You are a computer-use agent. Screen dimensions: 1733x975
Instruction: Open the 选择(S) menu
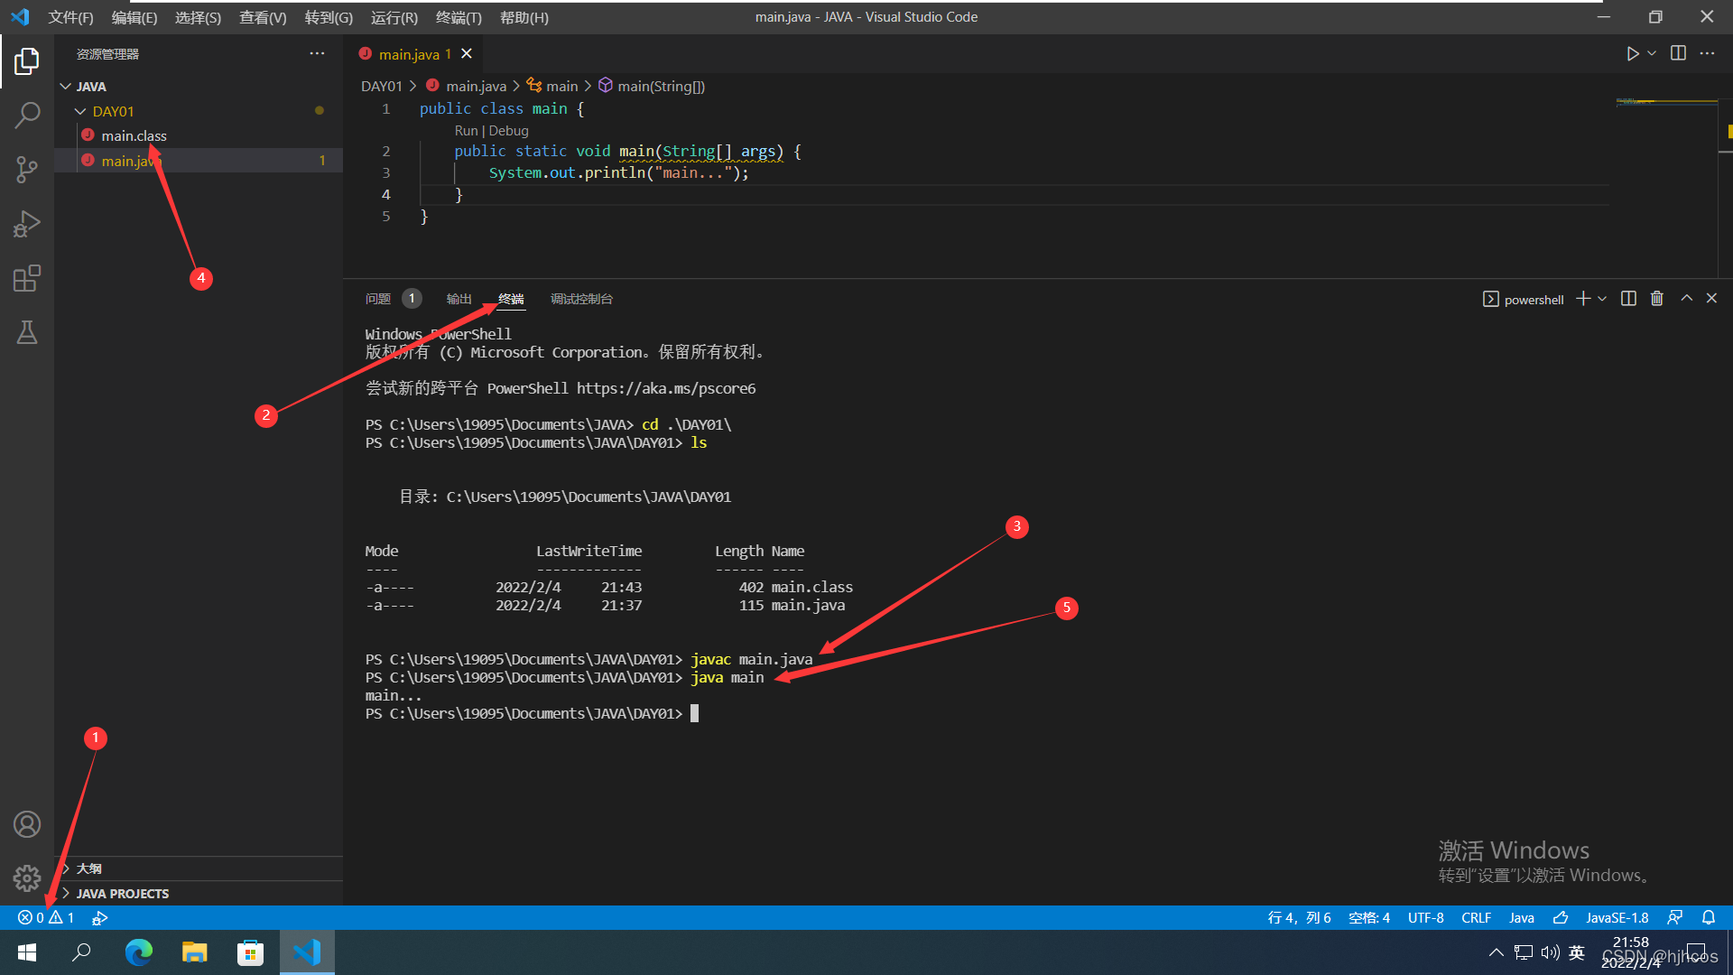[x=198, y=17]
